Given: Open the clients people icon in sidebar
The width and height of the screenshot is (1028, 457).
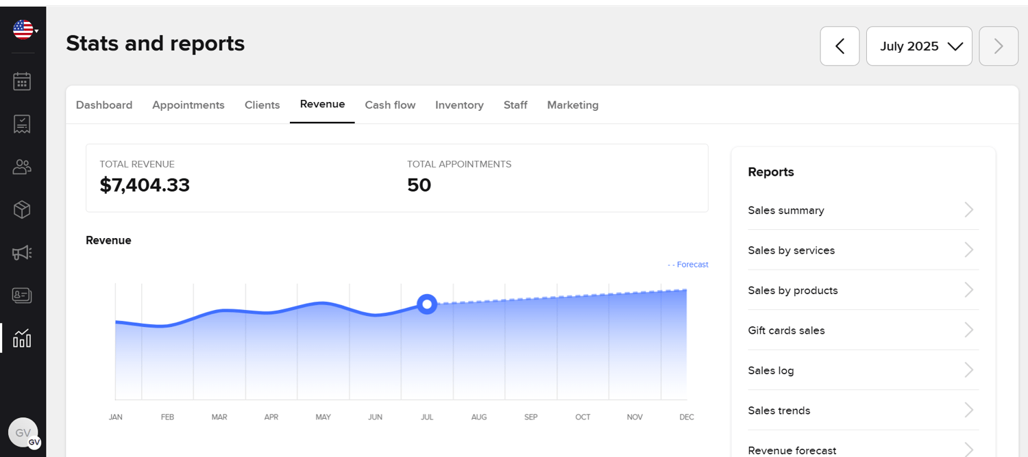Looking at the screenshot, I should click(22, 167).
